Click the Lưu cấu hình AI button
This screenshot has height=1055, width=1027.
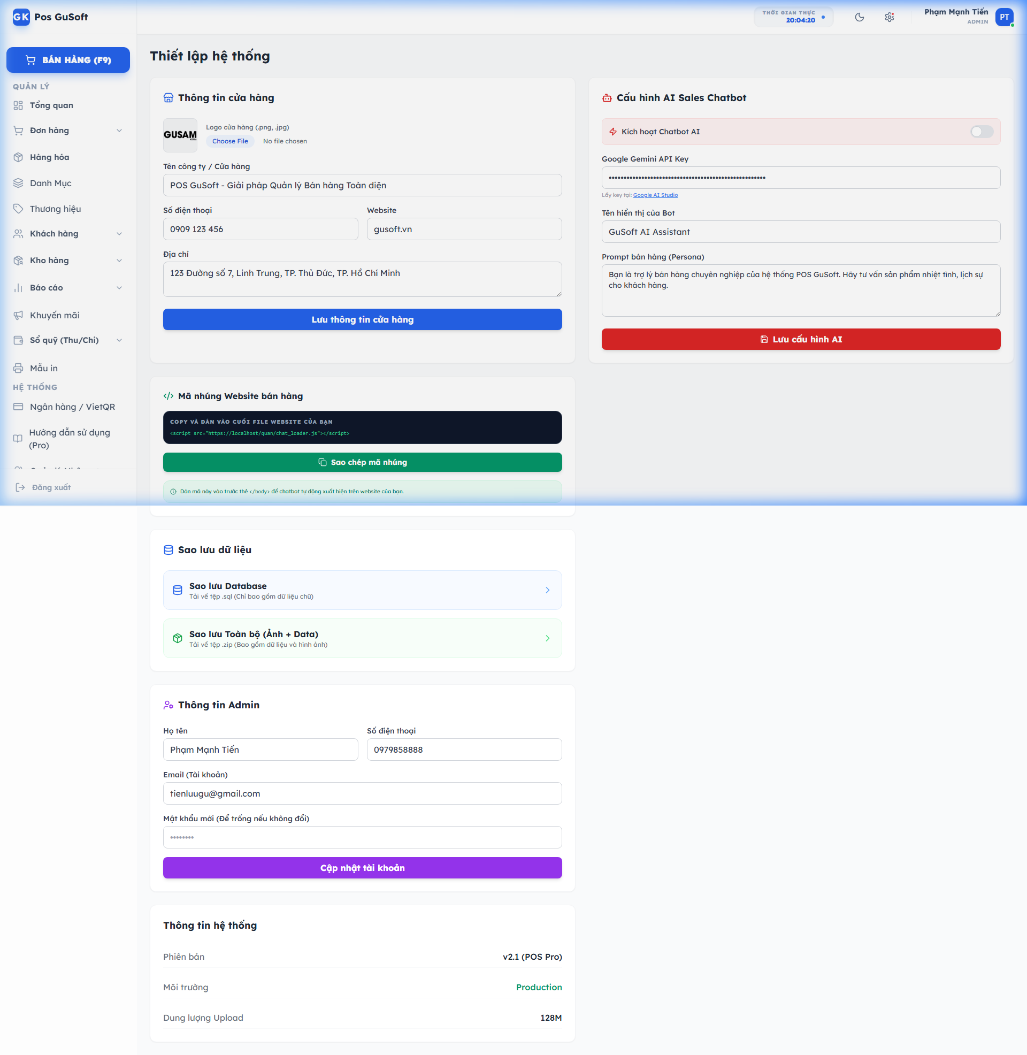pos(800,339)
